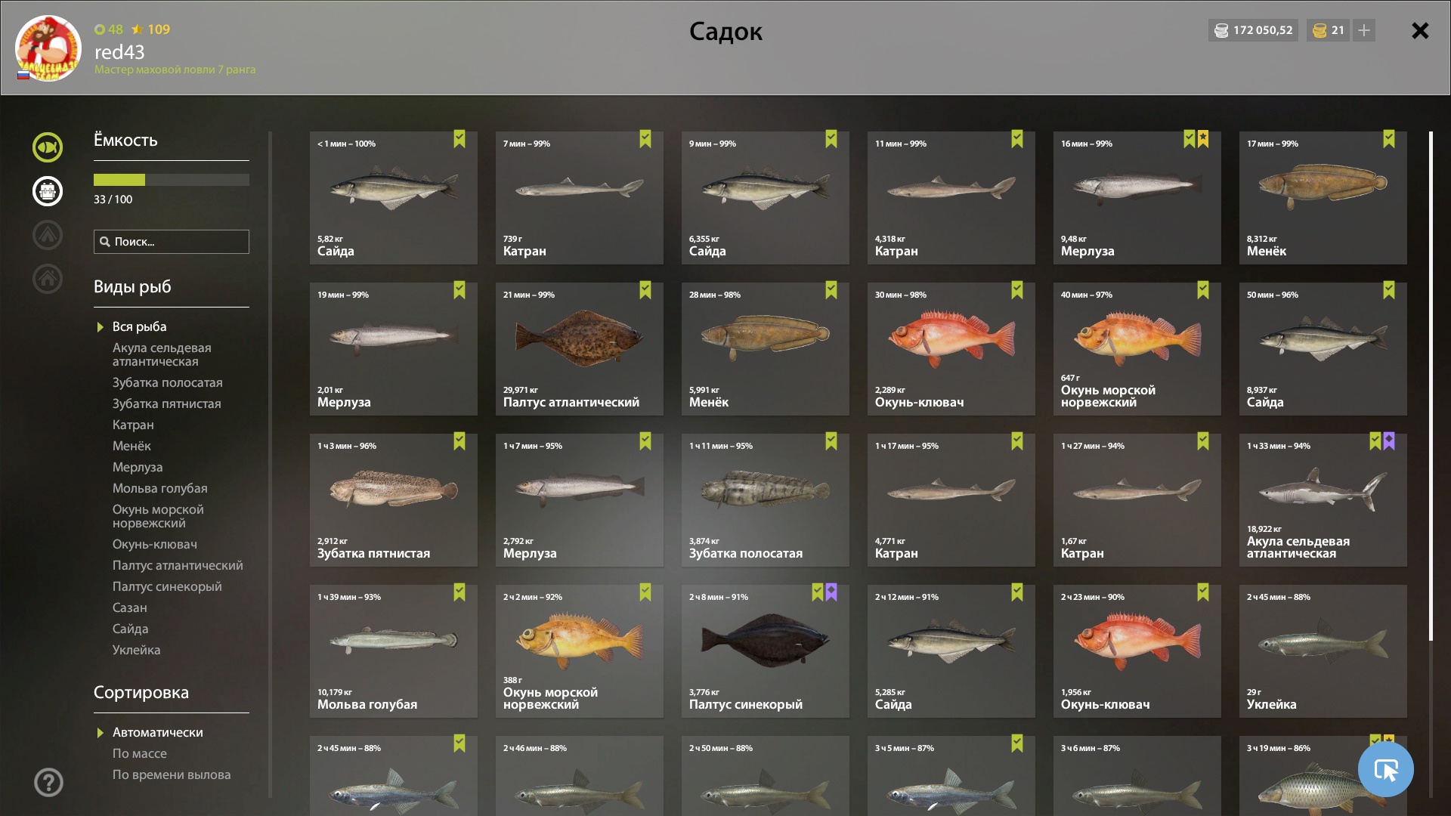Filter by Палтус синекорый species
Screen dimensions: 1451x816
167,586
